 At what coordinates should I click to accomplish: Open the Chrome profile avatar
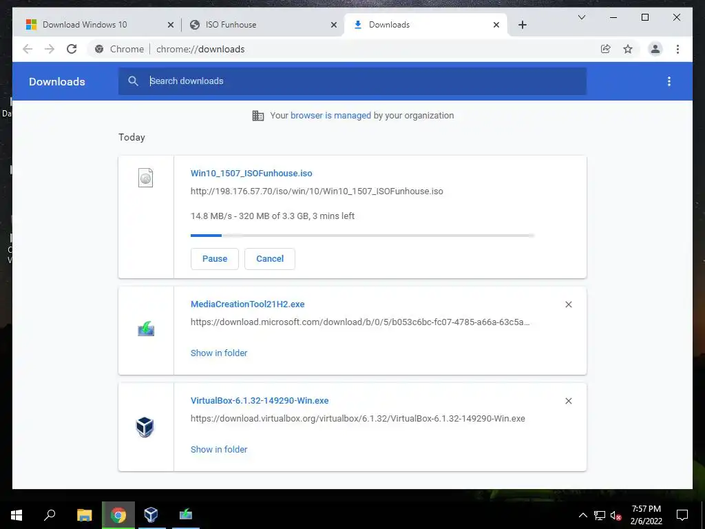pos(655,49)
